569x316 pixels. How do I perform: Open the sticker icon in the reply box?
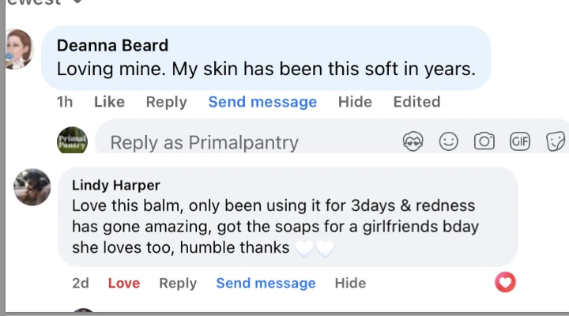tap(556, 141)
